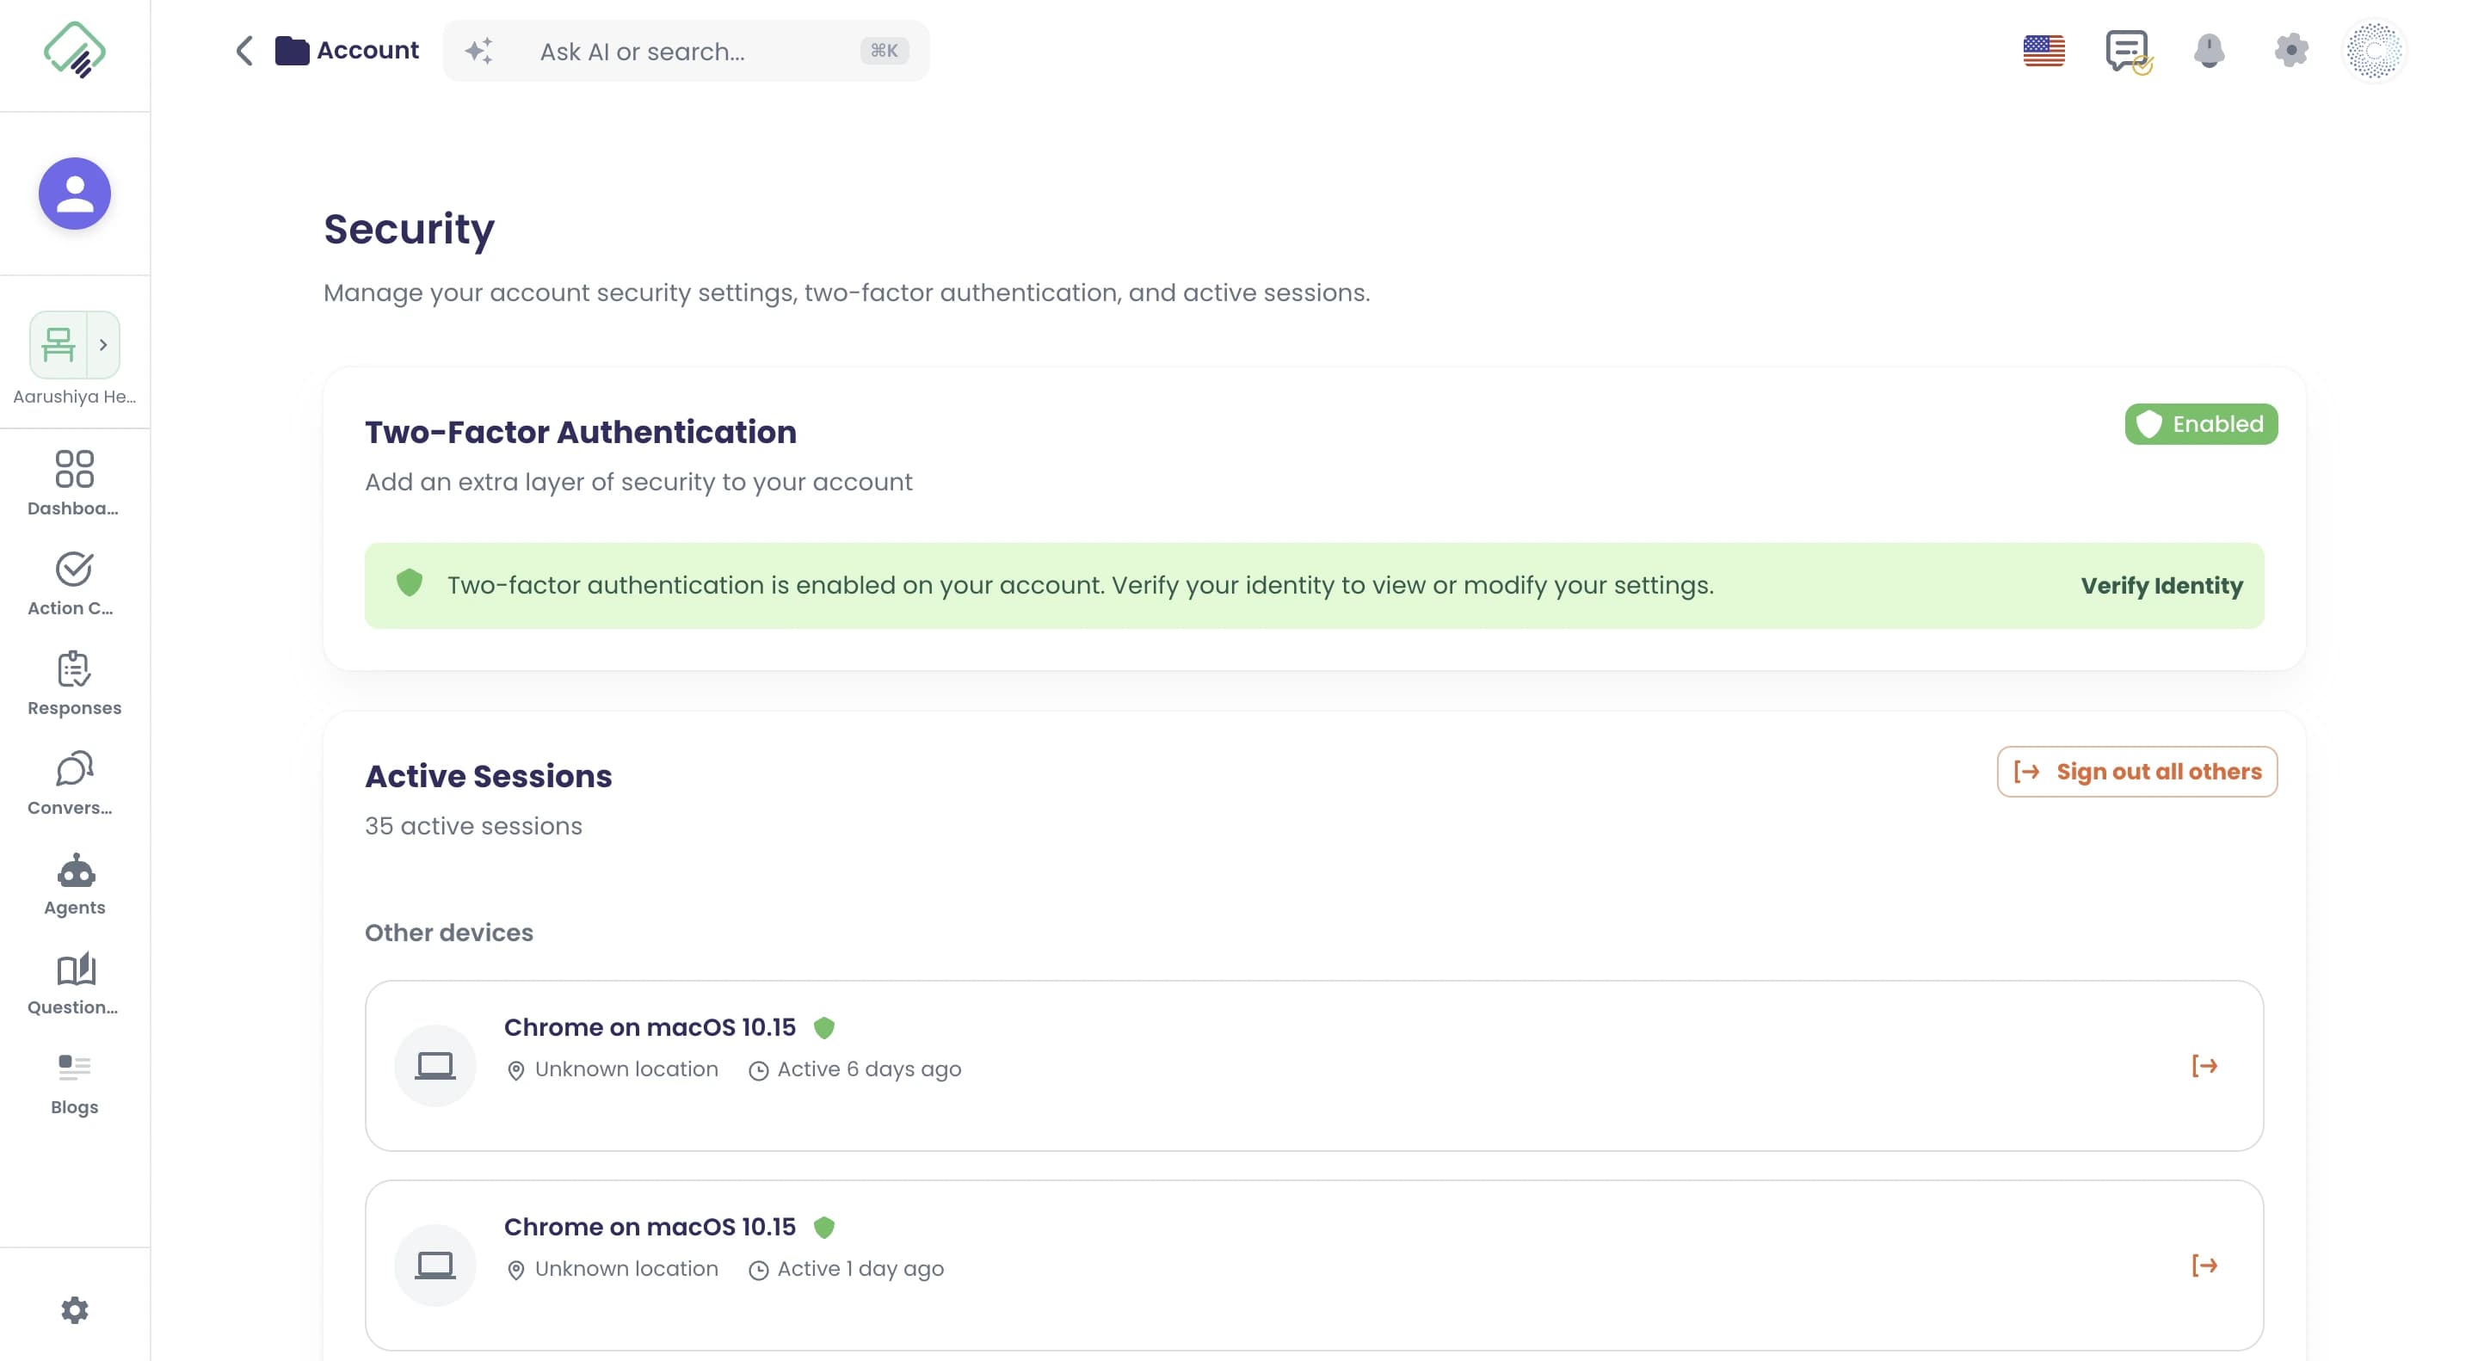Focus the Ask AI or search field
This screenshot has height=1361, width=2478.
point(686,51)
